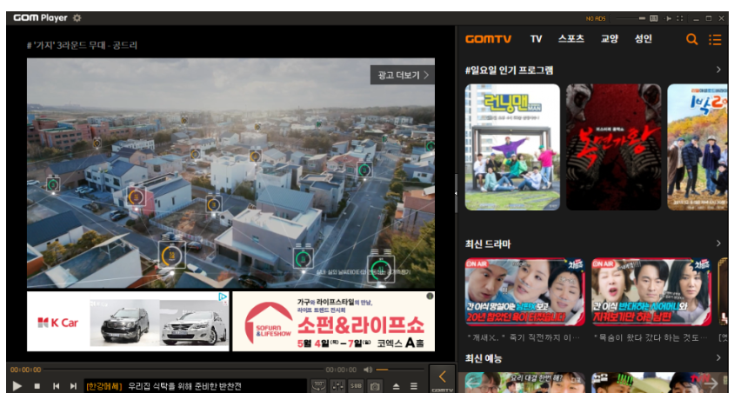
Task: Show the playlist with hamburger icon
Action: point(414,386)
